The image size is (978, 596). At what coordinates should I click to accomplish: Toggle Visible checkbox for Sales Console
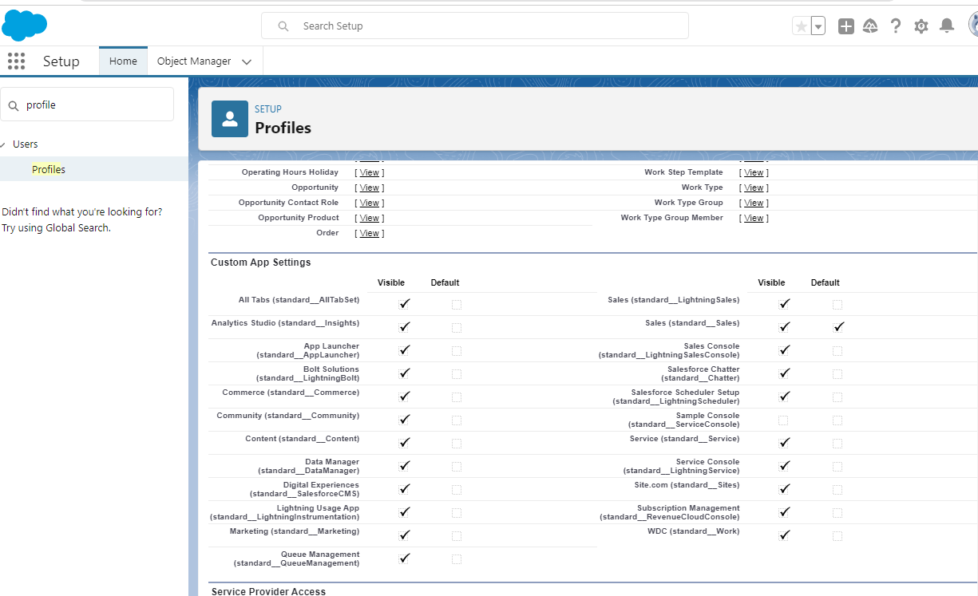pyautogui.click(x=785, y=350)
